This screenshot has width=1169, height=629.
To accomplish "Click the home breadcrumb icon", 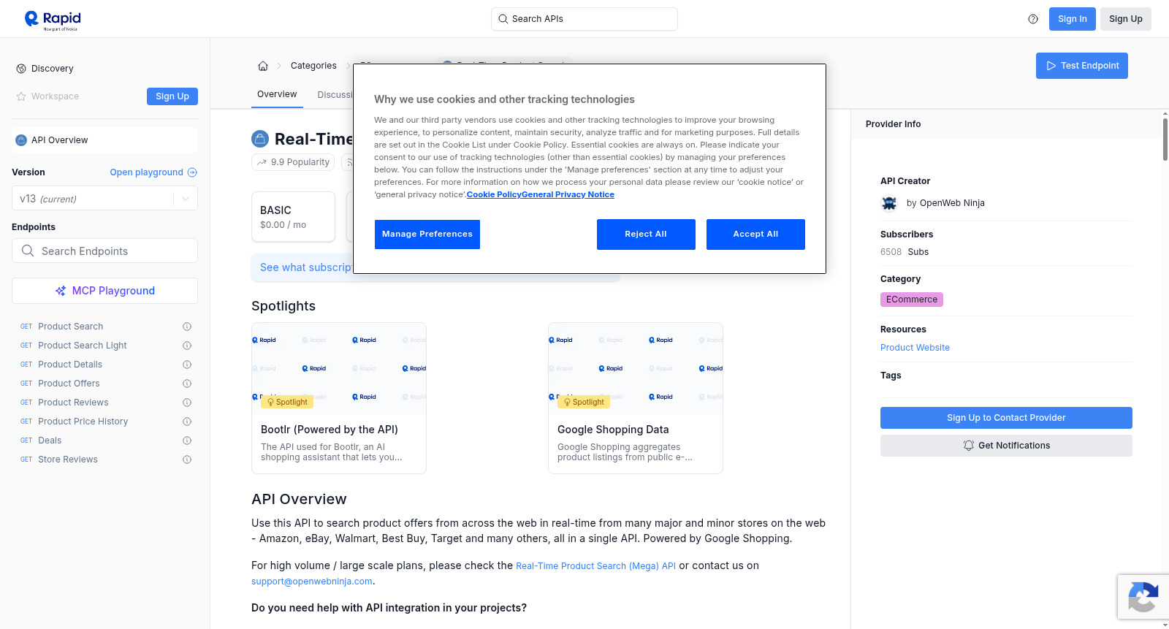I will click(263, 66).
